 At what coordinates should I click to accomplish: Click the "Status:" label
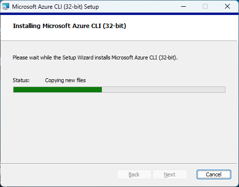[21, 80]
